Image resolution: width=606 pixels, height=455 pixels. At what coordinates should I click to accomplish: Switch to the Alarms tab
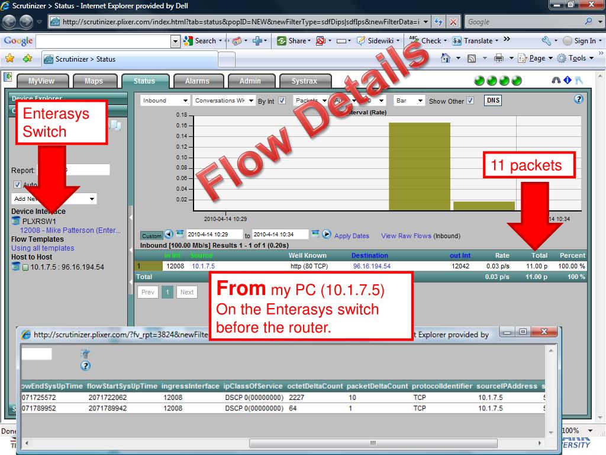197,81
